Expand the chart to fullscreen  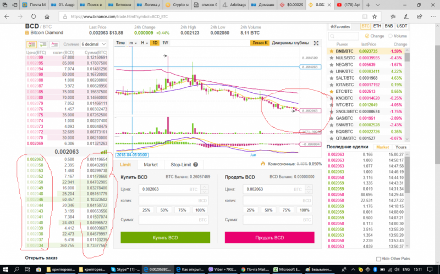[316, 43]
